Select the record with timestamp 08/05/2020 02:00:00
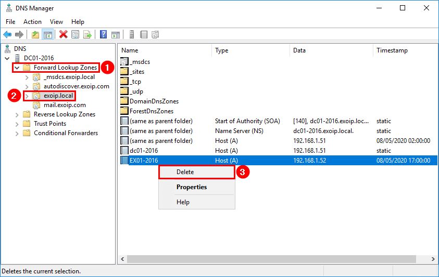This screenshot has height=277, width=439. (x=279, y=141)
